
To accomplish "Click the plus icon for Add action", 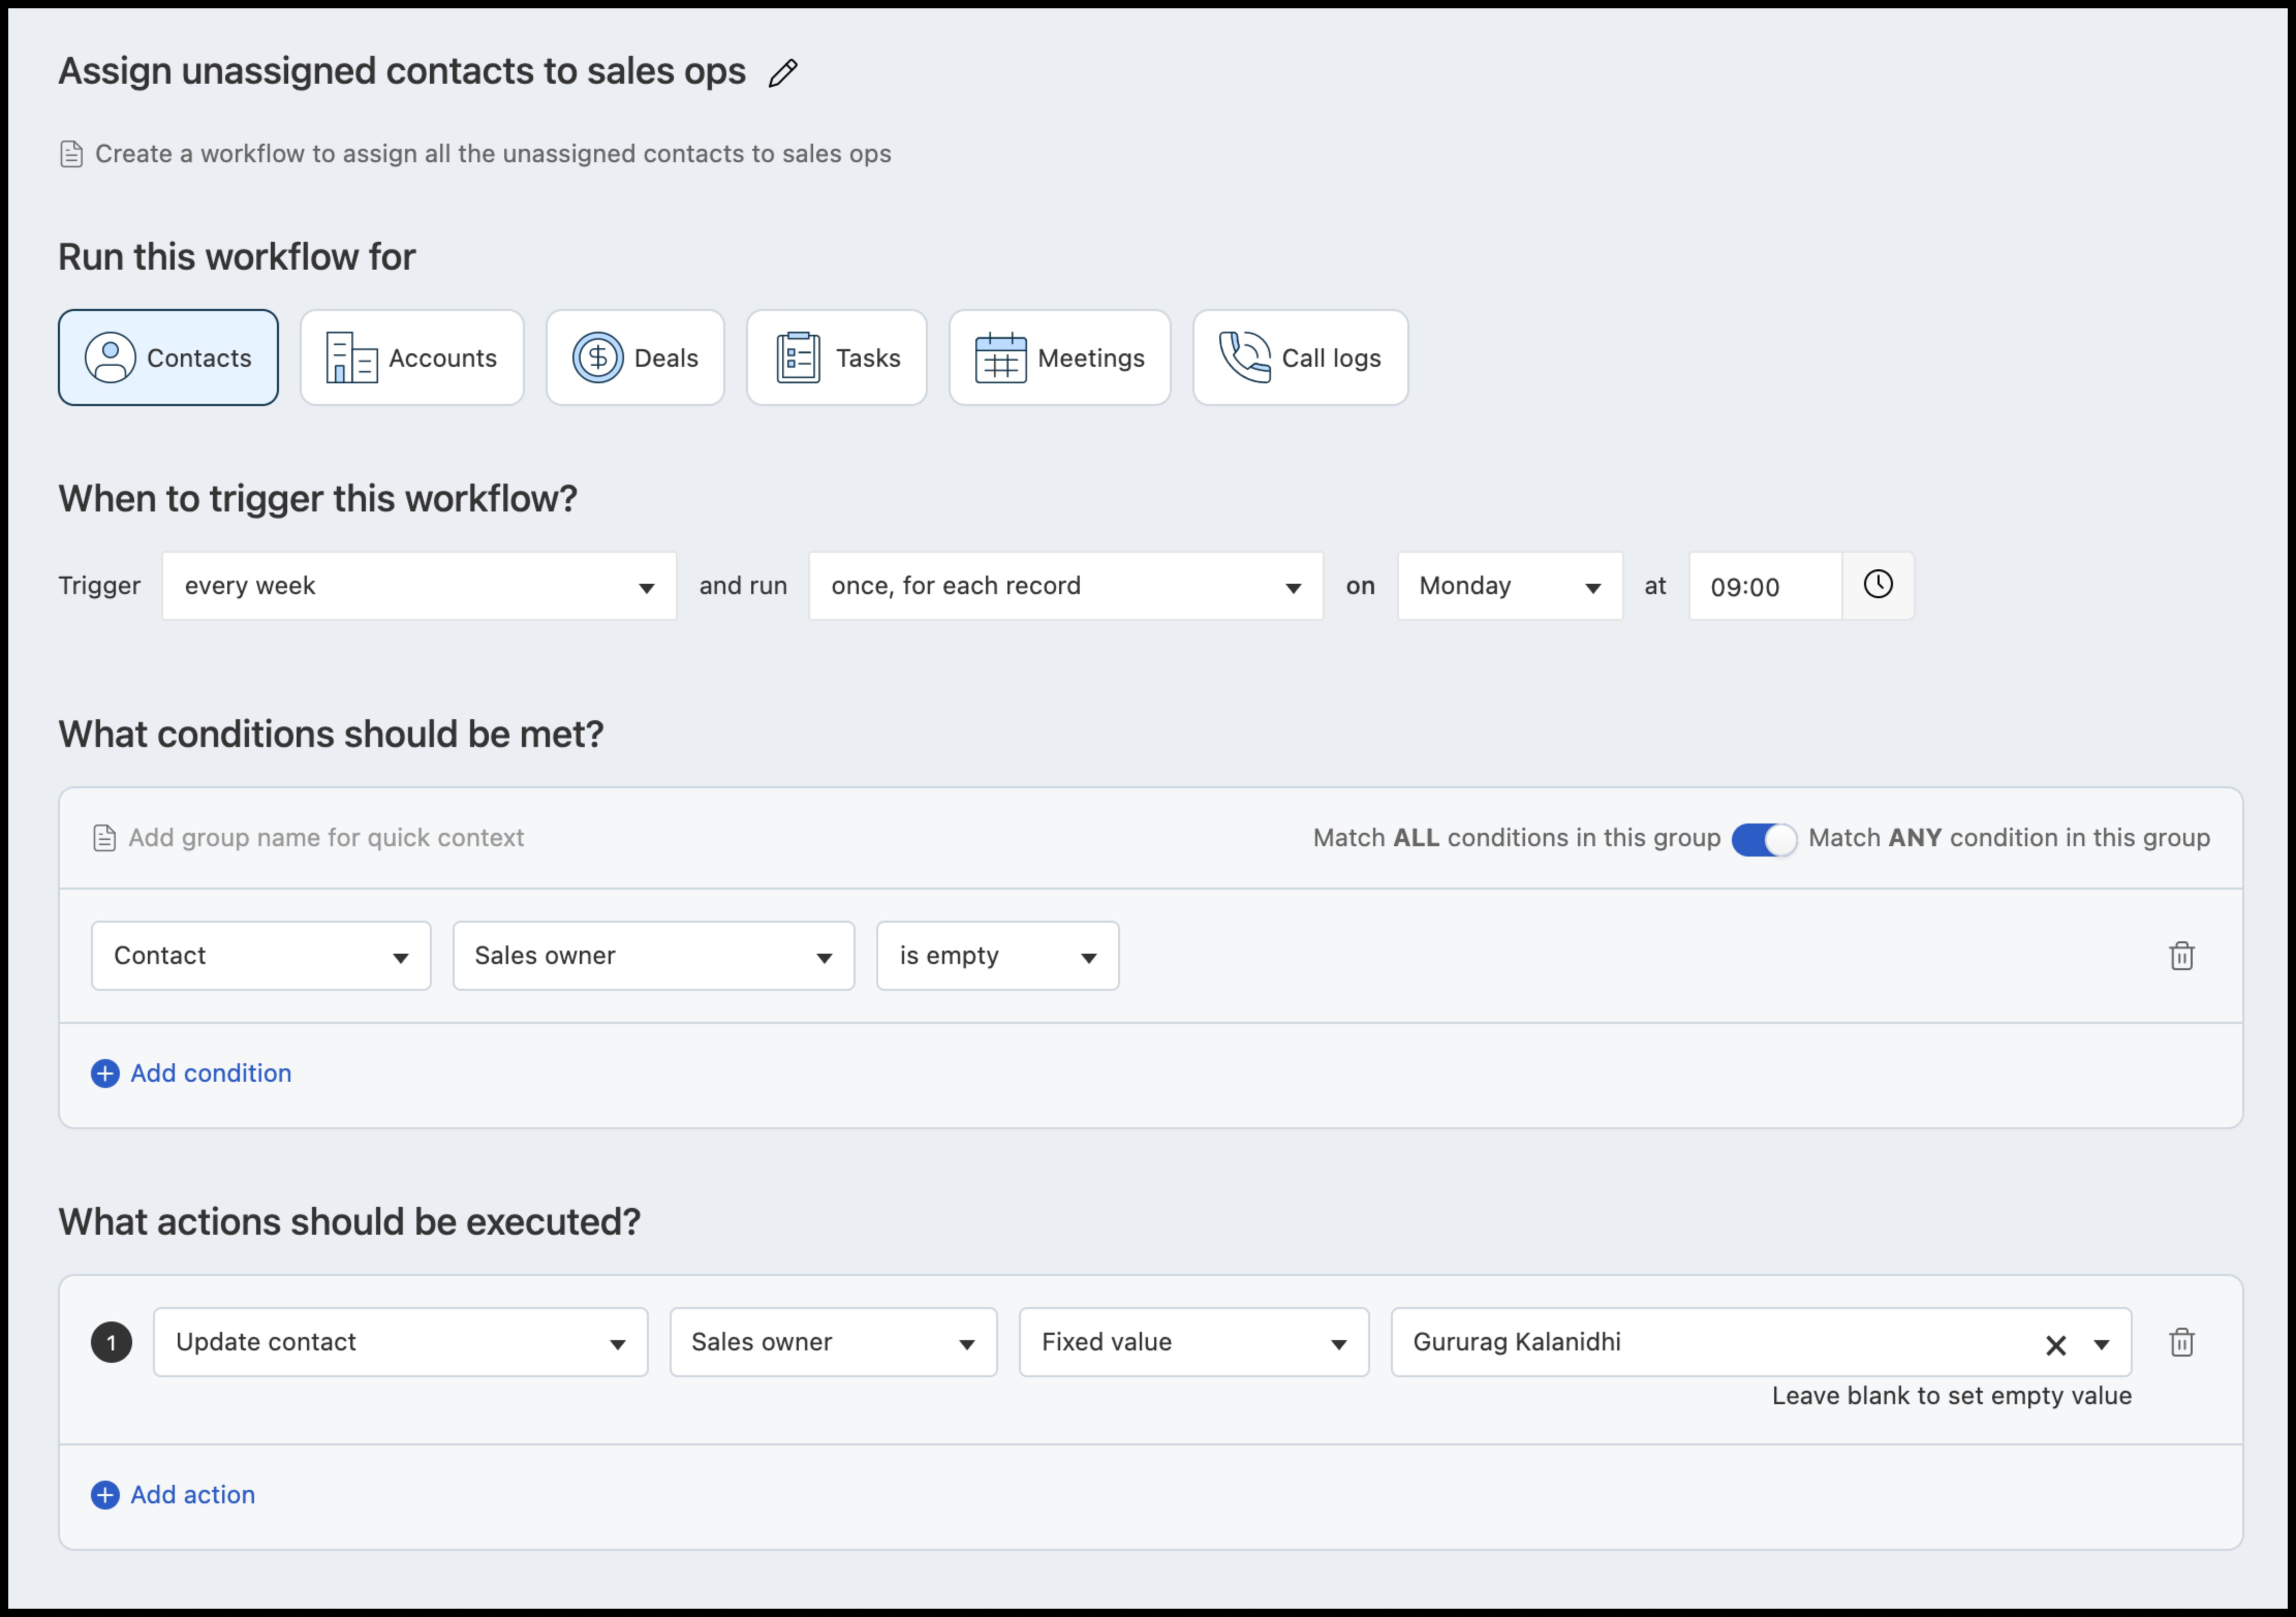I will coord(105,1494).
